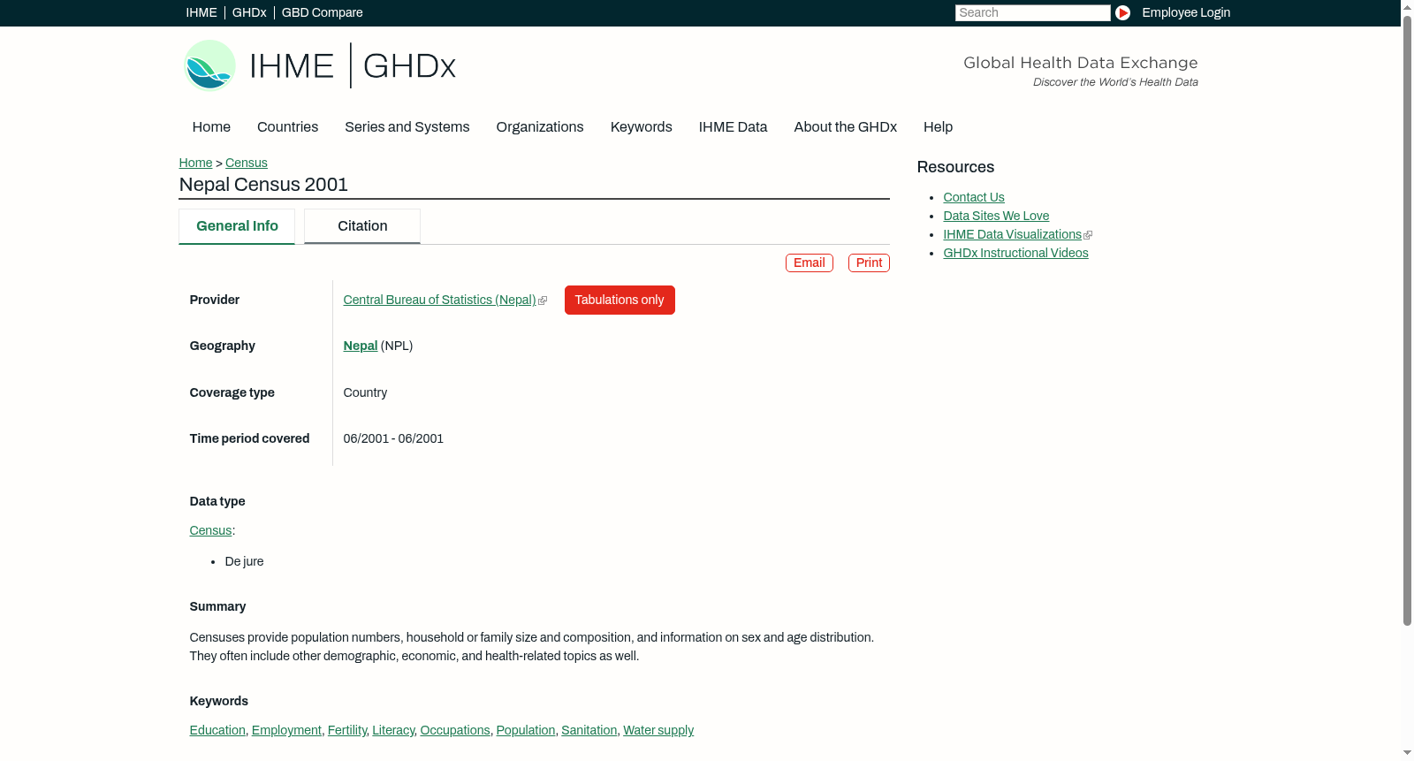1414x761 pixels.
Task: Open the Home menu item
Action: (211, 126)
